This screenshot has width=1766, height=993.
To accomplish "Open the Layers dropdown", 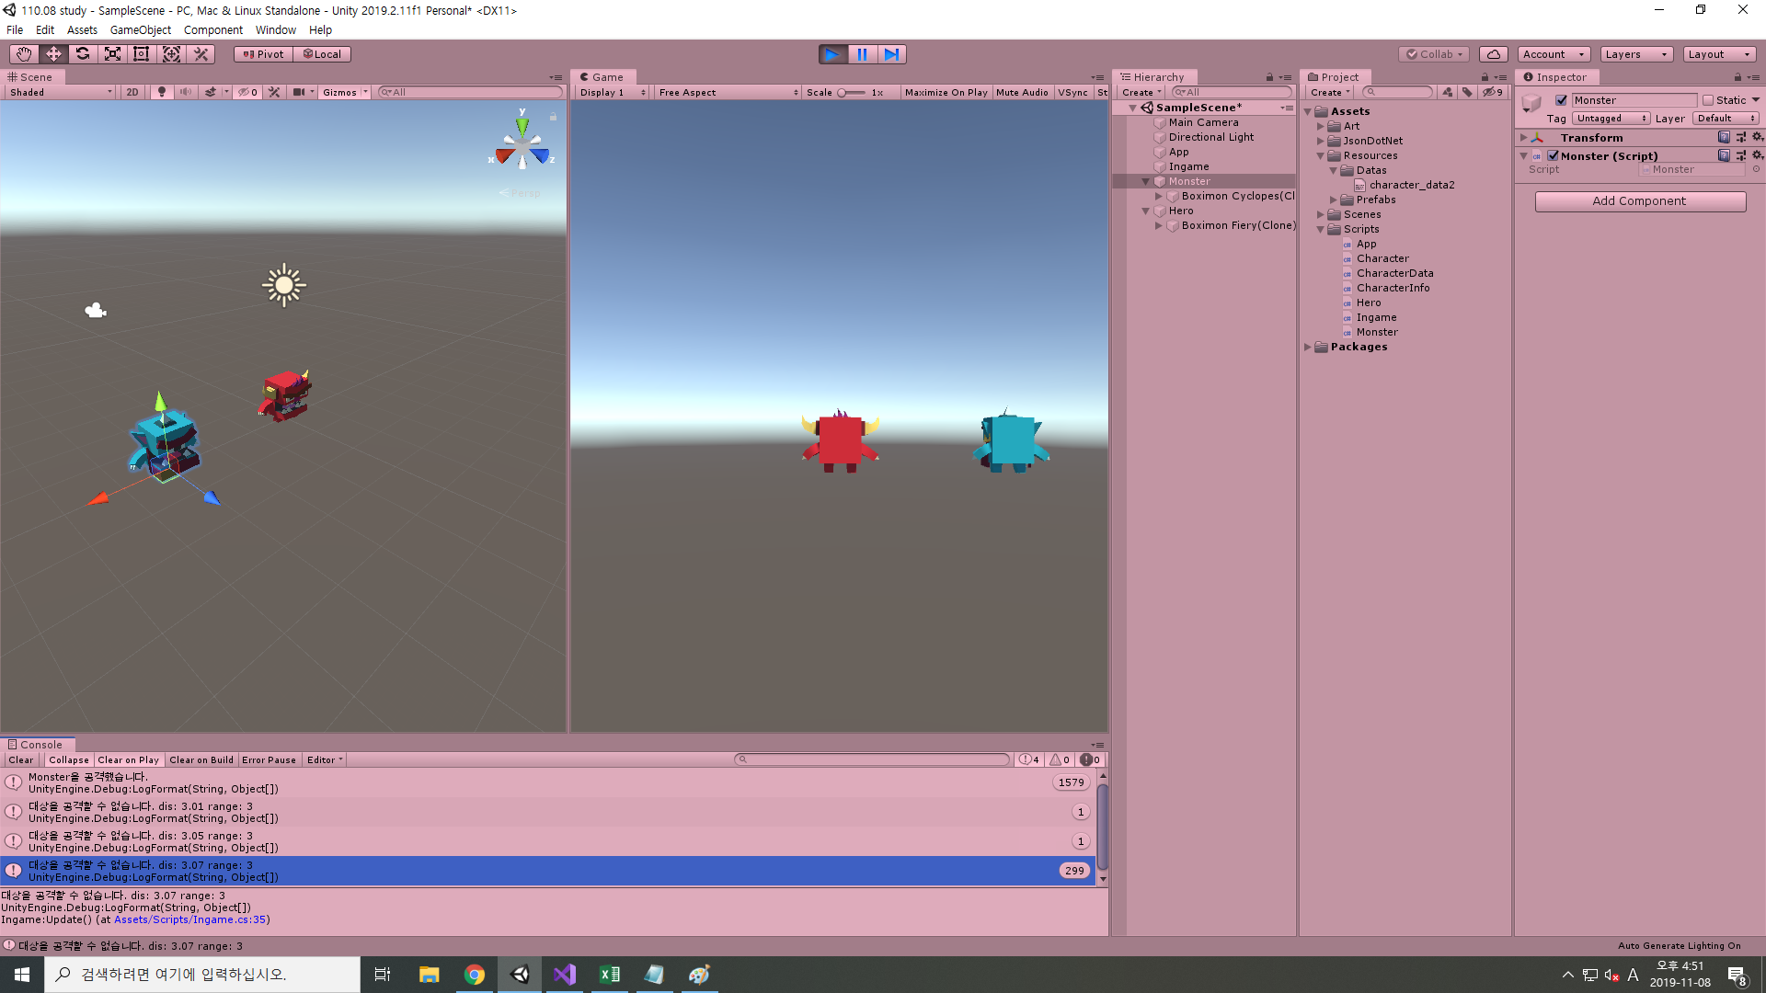I will [1635, 54].
